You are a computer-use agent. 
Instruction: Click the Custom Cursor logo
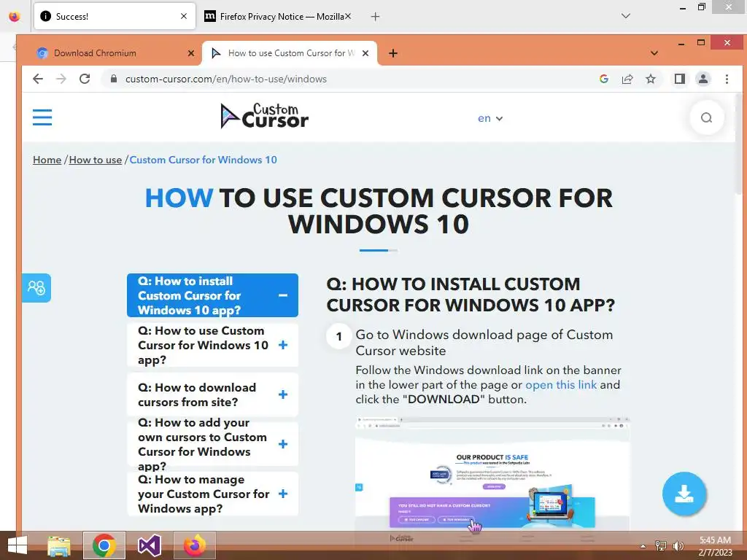coord(264,116)
